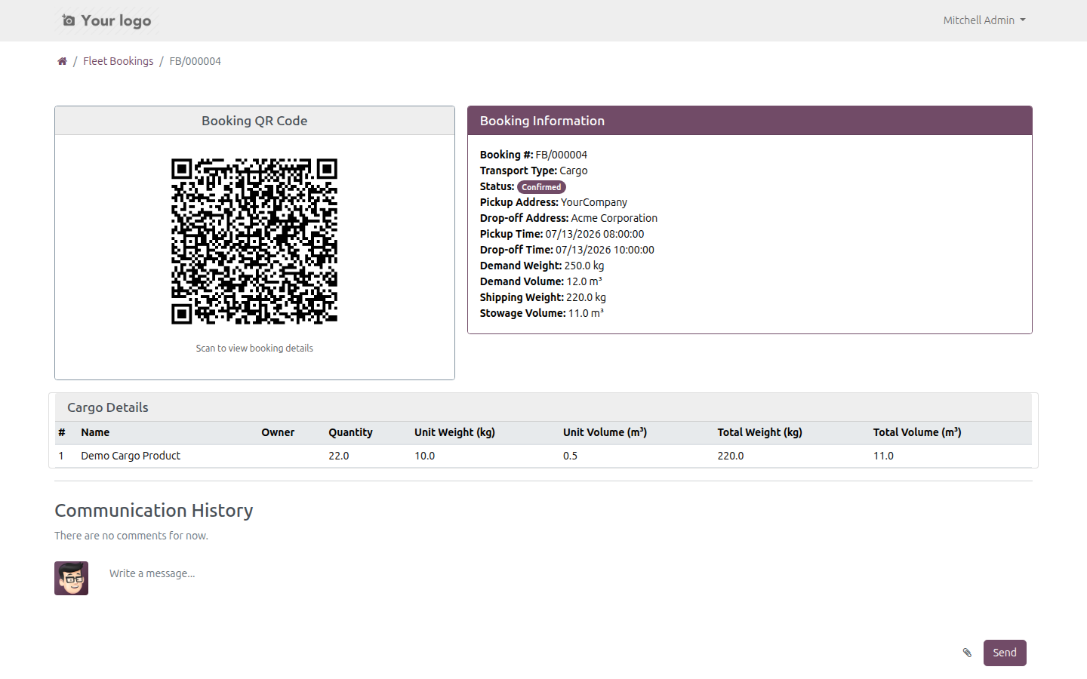Click the Stowage Volume 11.0 m³ line
This screenshot has width=1087, height=679.
(x=541, y=313)
